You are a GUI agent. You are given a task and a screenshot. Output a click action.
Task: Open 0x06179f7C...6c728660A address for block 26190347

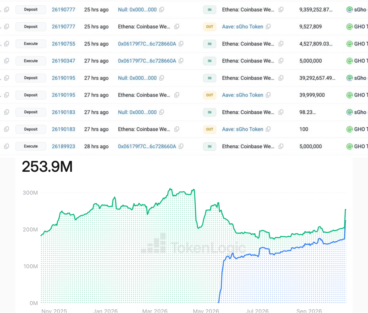coord(147,61)
